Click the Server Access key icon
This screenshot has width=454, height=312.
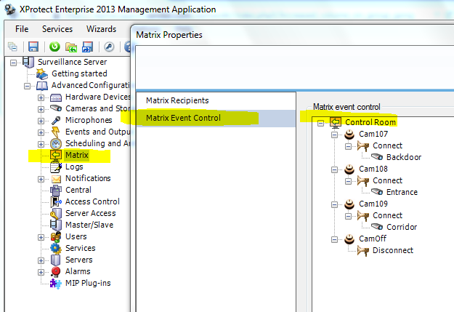click(x=55, y=213)
